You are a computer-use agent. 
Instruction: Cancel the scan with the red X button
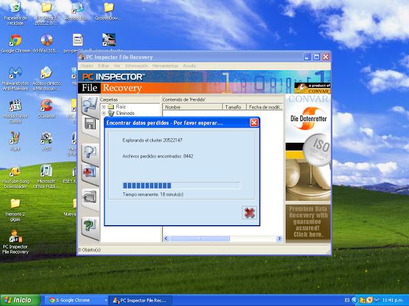click(x=249, y=212)
